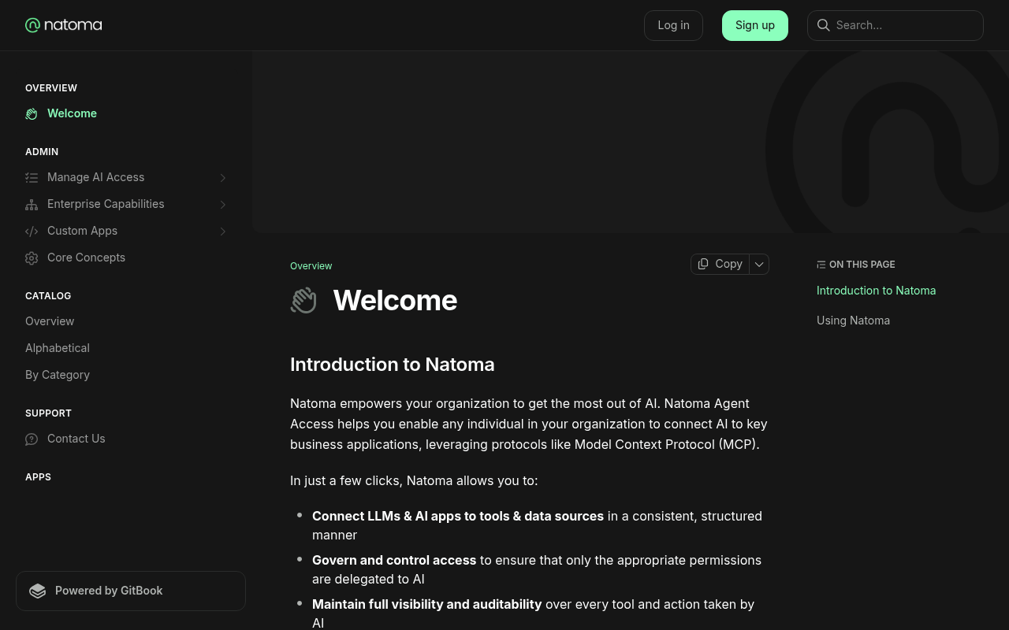The width and height of the screenshot is (1009, 630).
Task: Click the natoma wordmark in header
Action: coord(73,25)
